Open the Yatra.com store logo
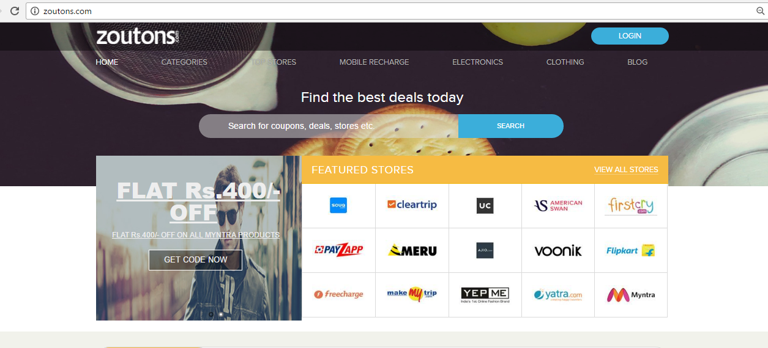The height and width of the screenshot is (348, 768). tap(558, 295)
